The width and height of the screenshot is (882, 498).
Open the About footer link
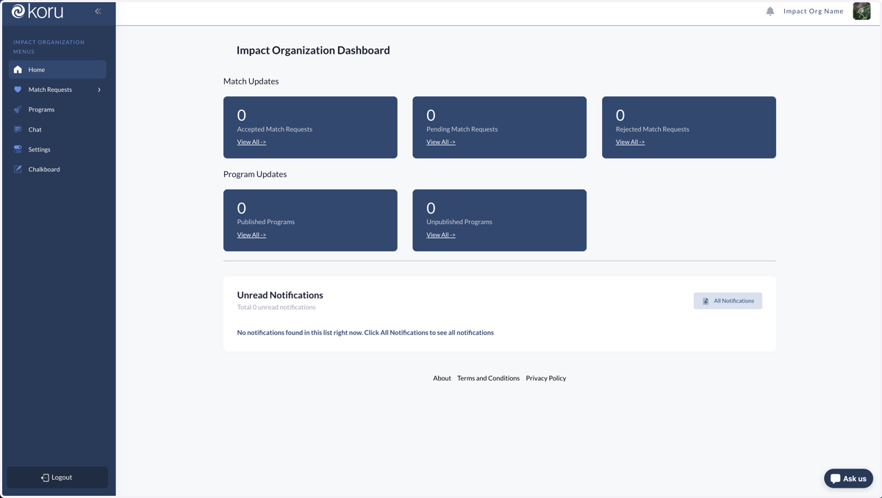tap(442, 378)
